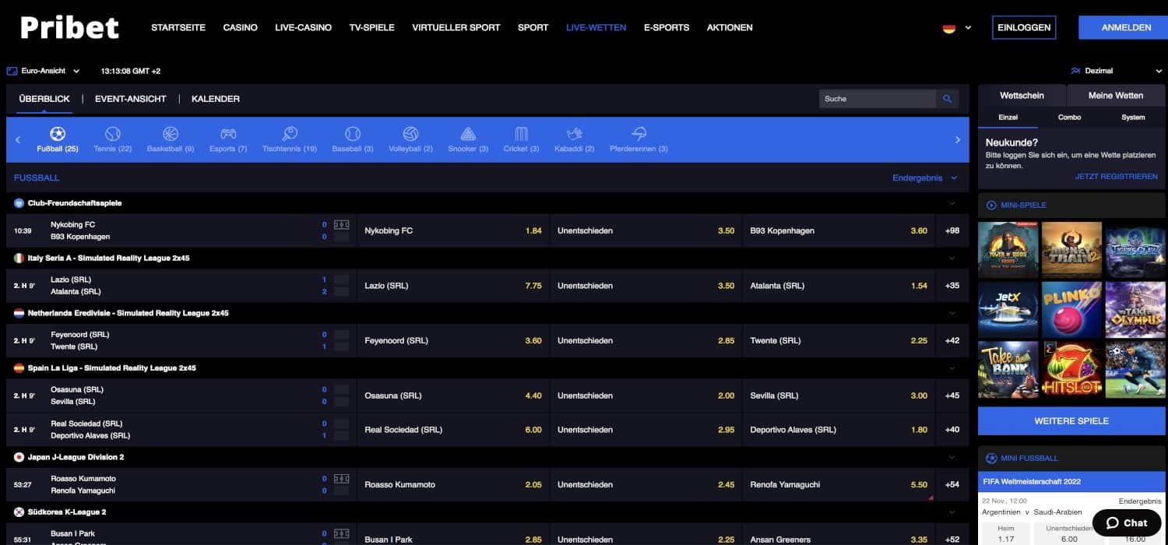Click the Plinko mini-game thumbnail
The width and height of the screenshot is (1168, 545).
click(x=1071, y=309)
